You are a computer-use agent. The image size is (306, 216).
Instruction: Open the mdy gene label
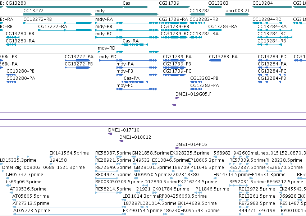100,10
